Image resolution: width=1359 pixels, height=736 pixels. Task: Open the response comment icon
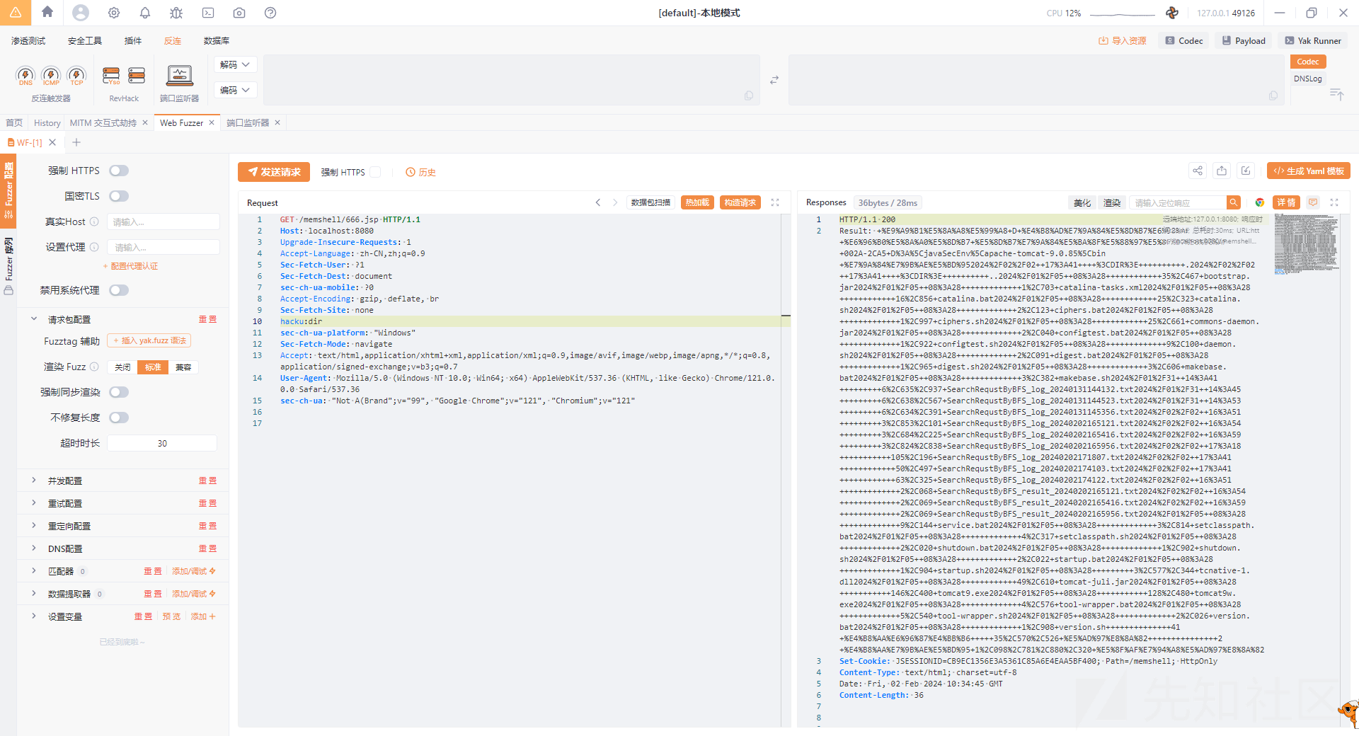tap(1313, 202)
